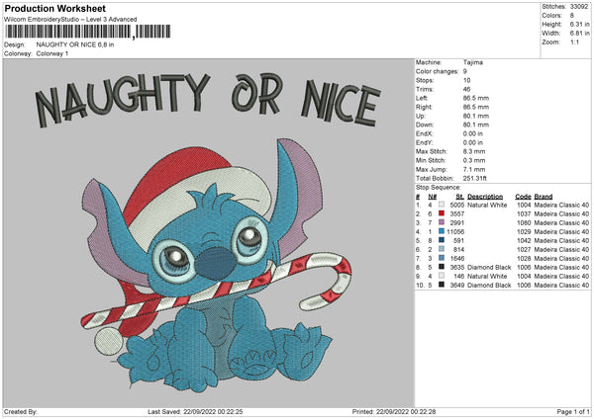
Task: Click the 'Stop Sequence:' heading
Action: point(439,188)
